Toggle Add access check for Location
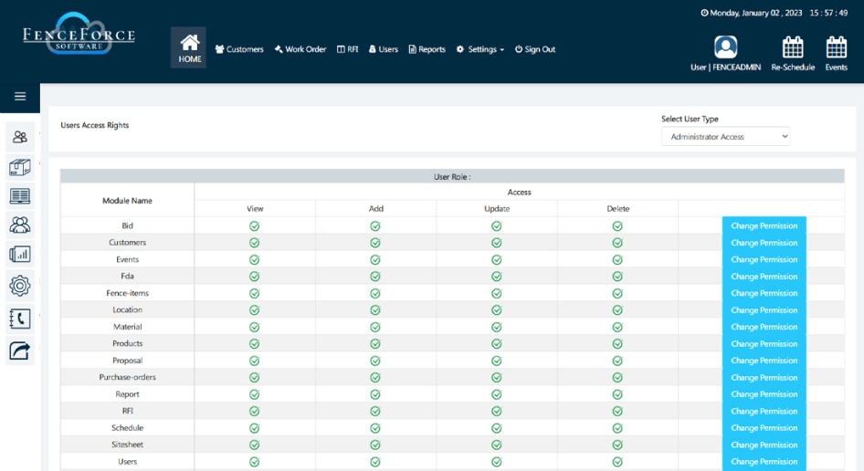Image resolution: width=864 pixels, height=471 pixels. 375,310
